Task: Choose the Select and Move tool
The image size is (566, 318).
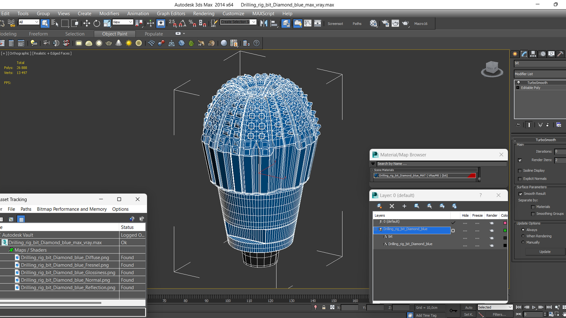Action: tap(87, 23)
